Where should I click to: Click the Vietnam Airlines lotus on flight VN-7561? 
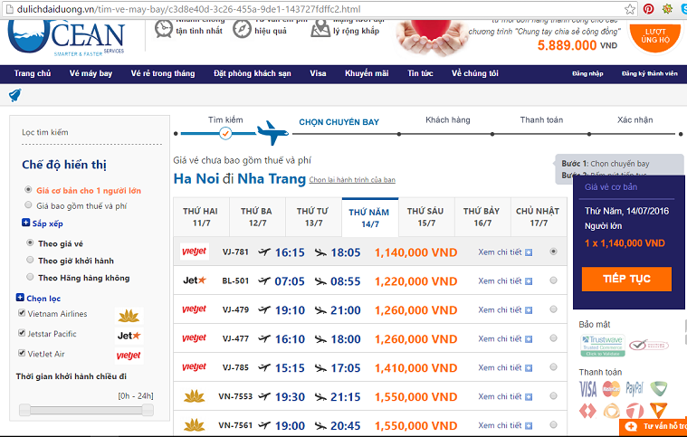click(x=194, y=424)
